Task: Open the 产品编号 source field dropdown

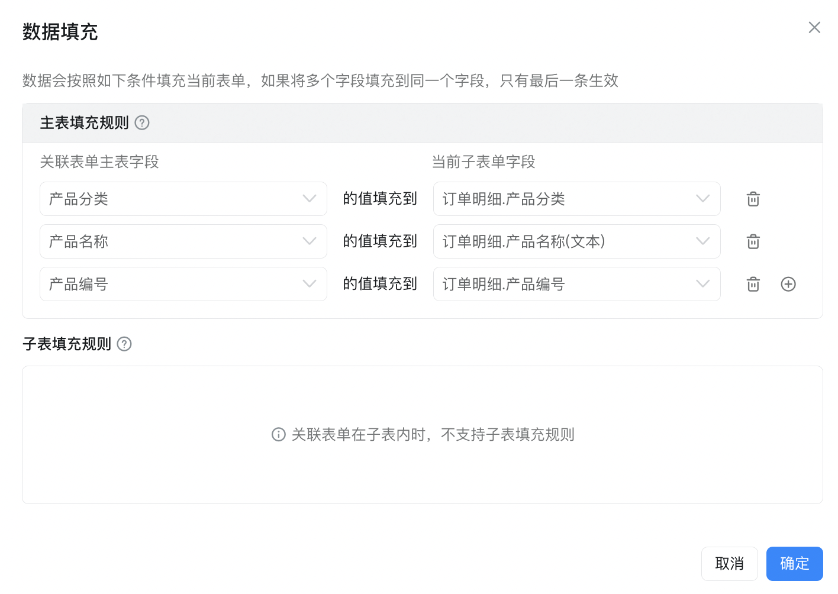Action: click(183, 284)
